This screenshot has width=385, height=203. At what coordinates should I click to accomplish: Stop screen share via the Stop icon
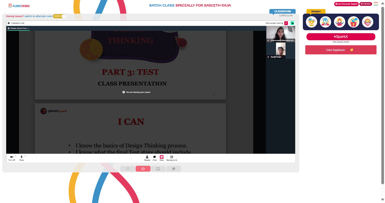[162, 158]
